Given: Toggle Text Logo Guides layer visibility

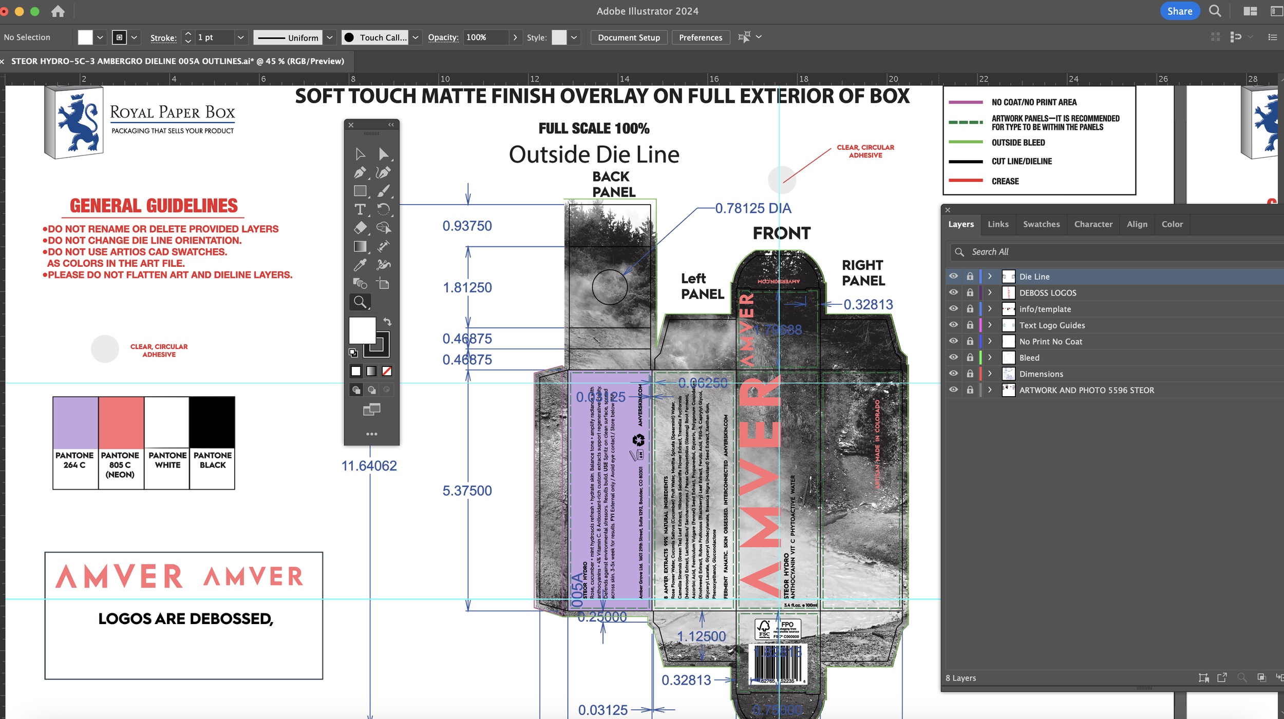Looking at the screenshot, I should click(x=953, y=325).
